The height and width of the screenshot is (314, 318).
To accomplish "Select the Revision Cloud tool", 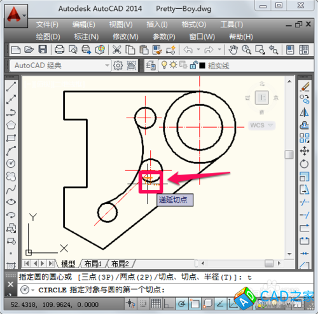I will point(11,176).
